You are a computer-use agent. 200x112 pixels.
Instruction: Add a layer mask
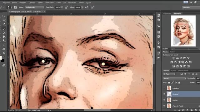[x=183, y=110]
